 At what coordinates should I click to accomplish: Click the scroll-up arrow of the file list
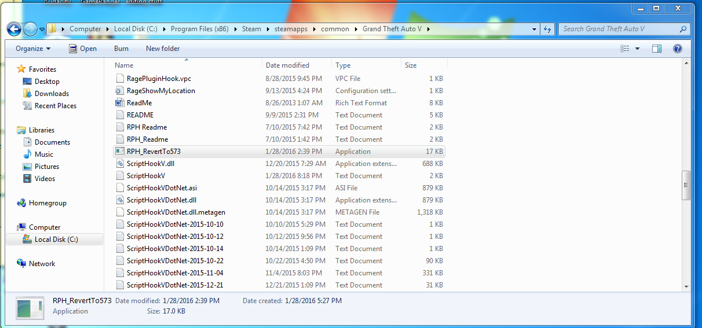pos(686,64)
